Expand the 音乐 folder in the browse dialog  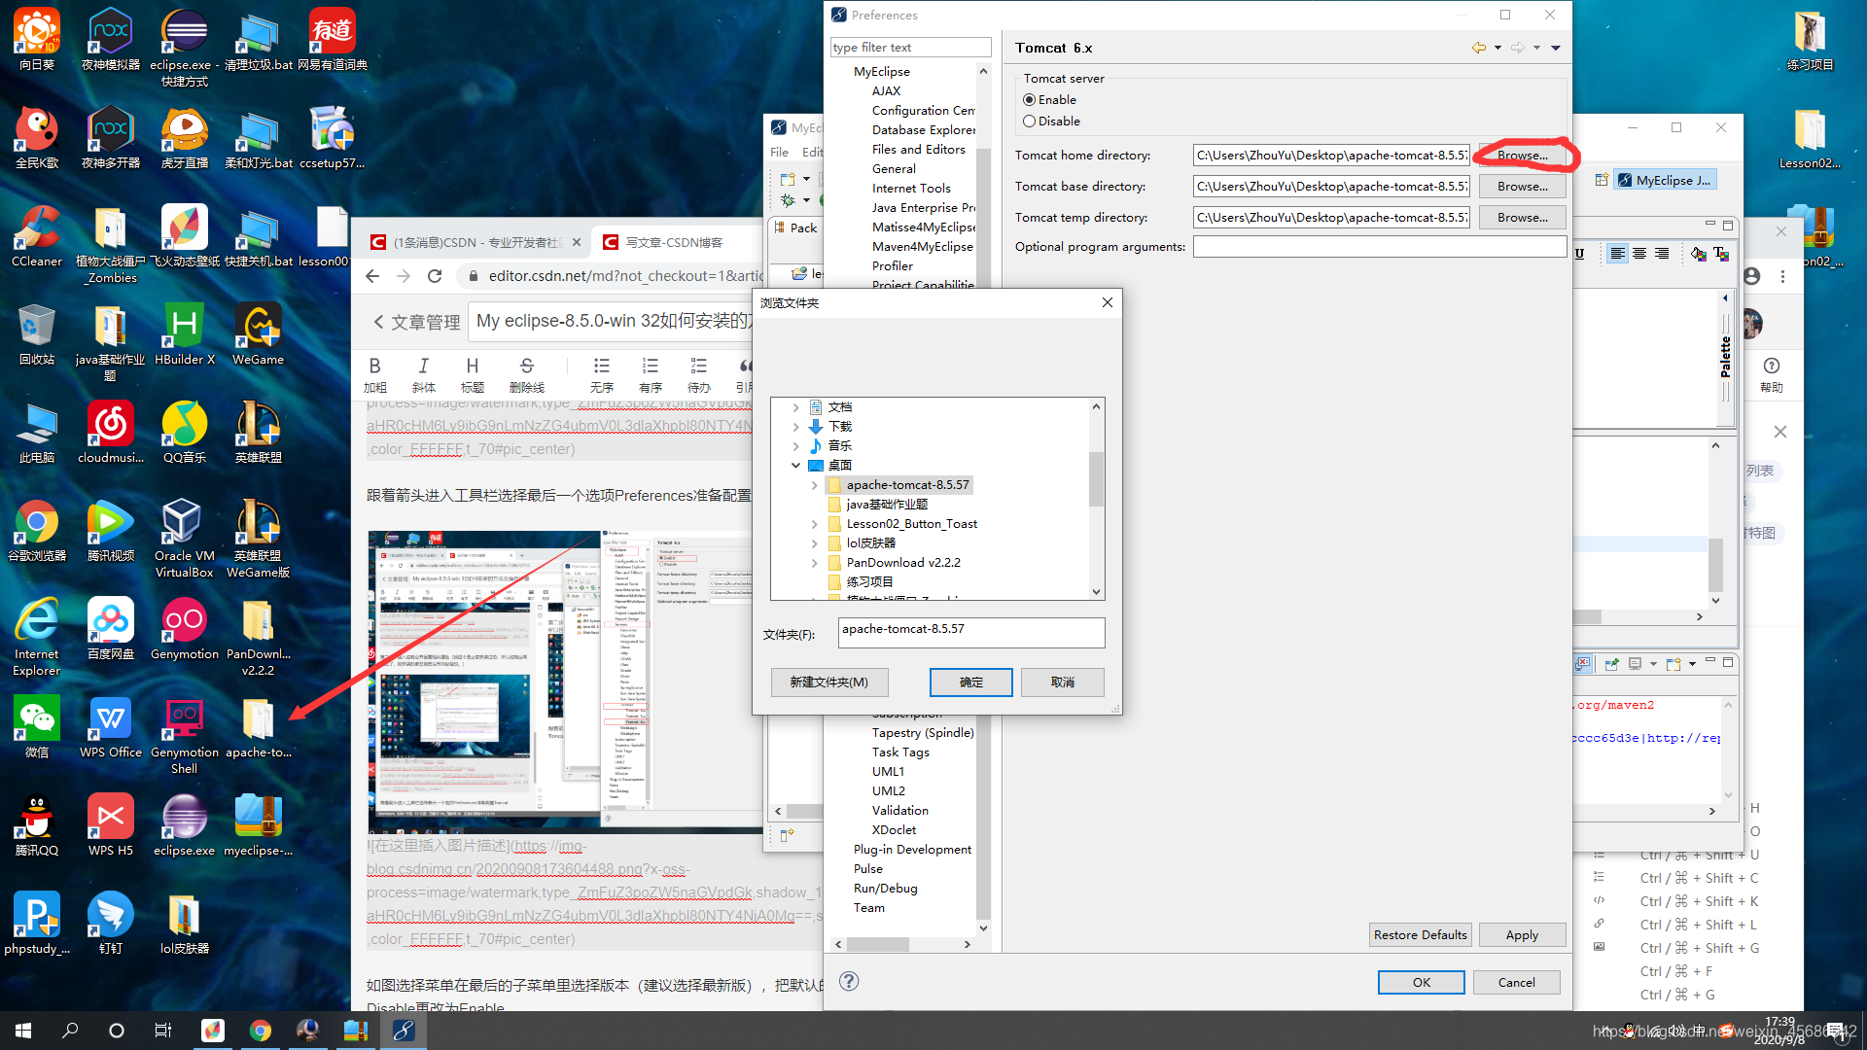click(x=795, y=446)
